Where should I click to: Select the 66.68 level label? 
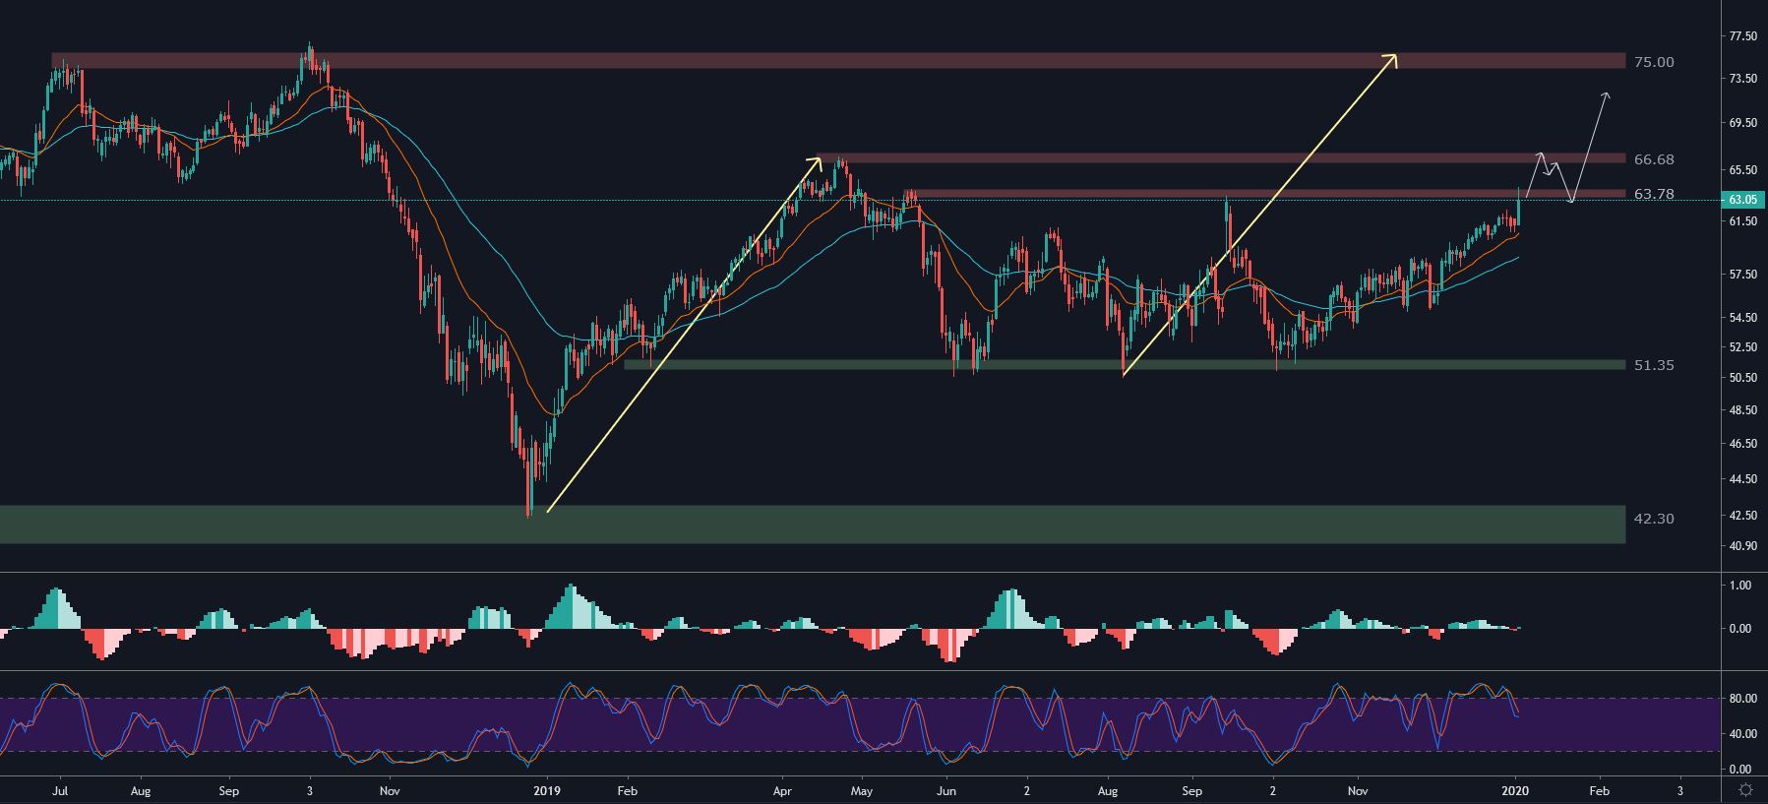point(1654,159)
